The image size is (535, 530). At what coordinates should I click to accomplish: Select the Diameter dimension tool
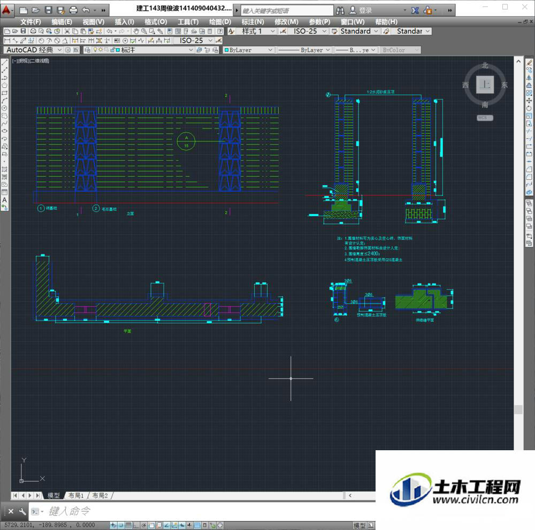point(57,41)
